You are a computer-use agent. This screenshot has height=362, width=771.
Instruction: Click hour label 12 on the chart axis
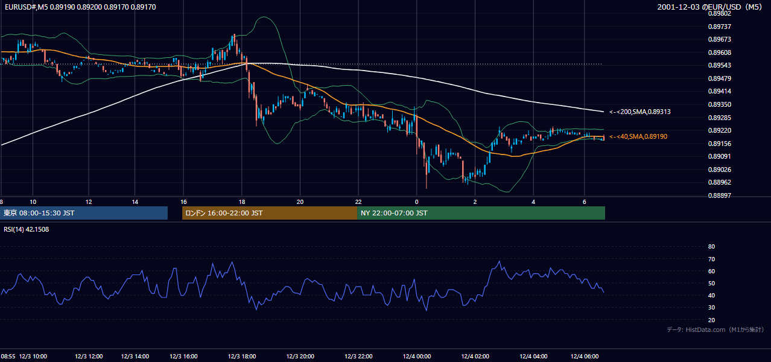88,202
